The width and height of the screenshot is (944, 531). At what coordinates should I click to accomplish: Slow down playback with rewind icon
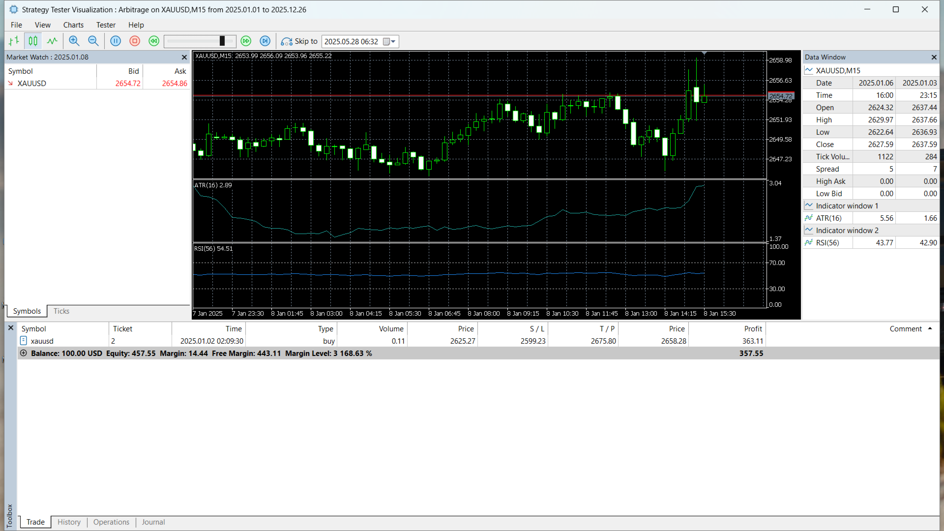coord(154,41)
